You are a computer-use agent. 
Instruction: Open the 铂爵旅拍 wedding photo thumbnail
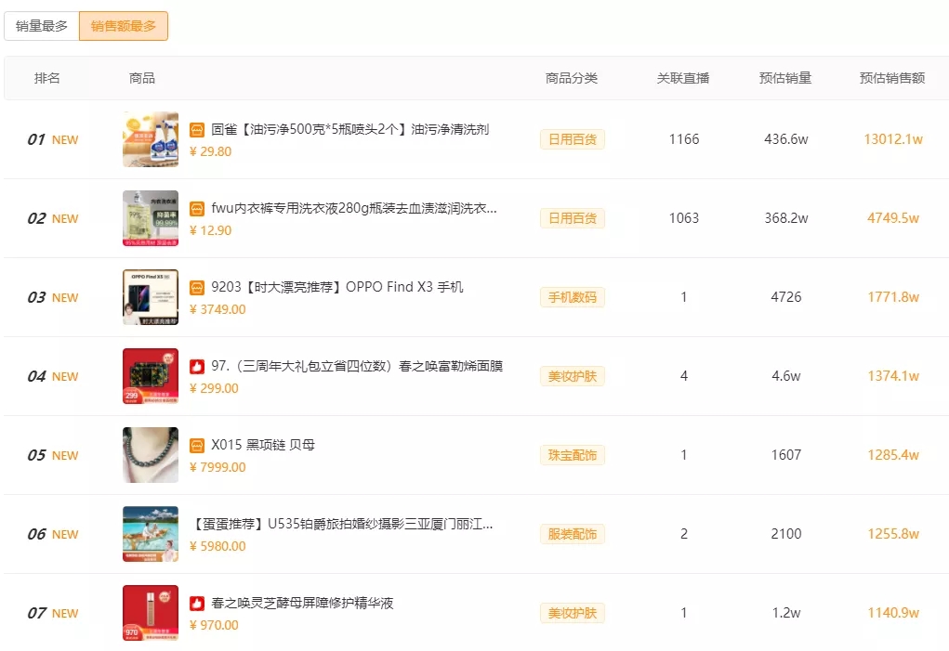point(151,534)
